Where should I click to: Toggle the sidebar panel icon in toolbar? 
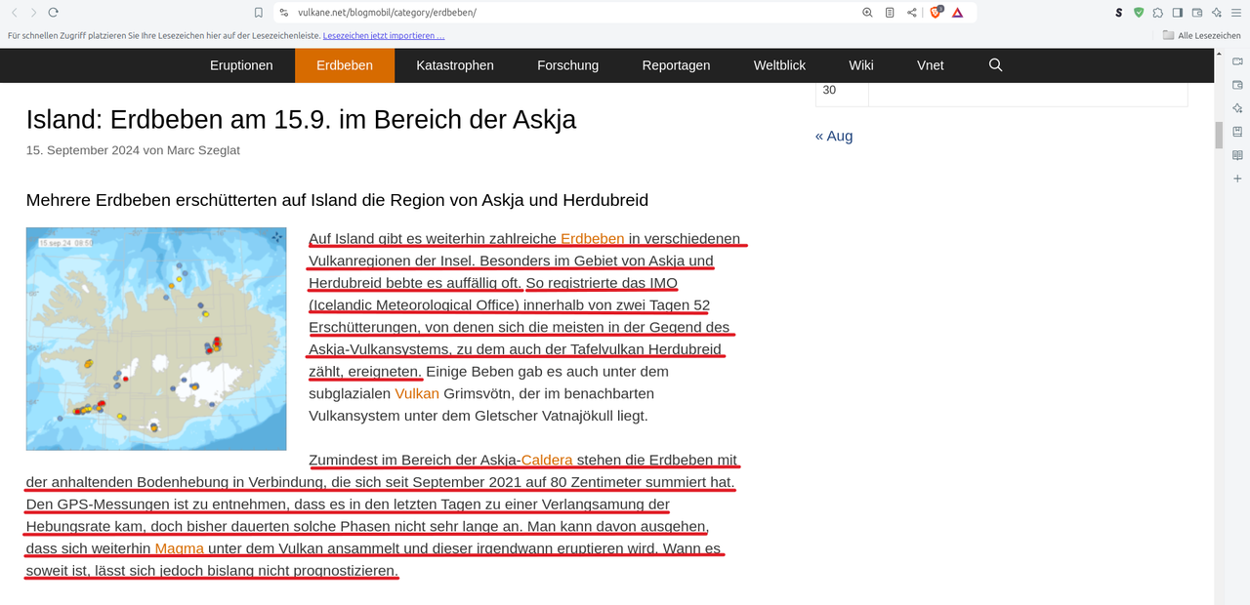tap(1178, 13)
